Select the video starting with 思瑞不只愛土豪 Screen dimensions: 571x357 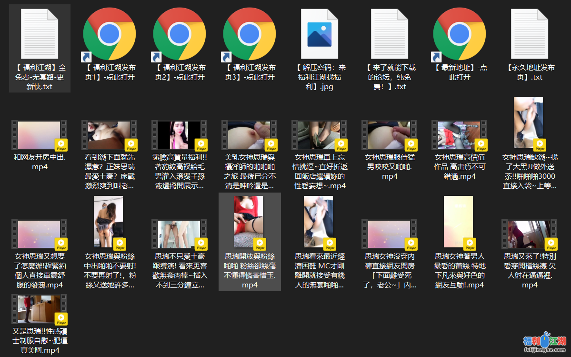[x=180, y=234]
